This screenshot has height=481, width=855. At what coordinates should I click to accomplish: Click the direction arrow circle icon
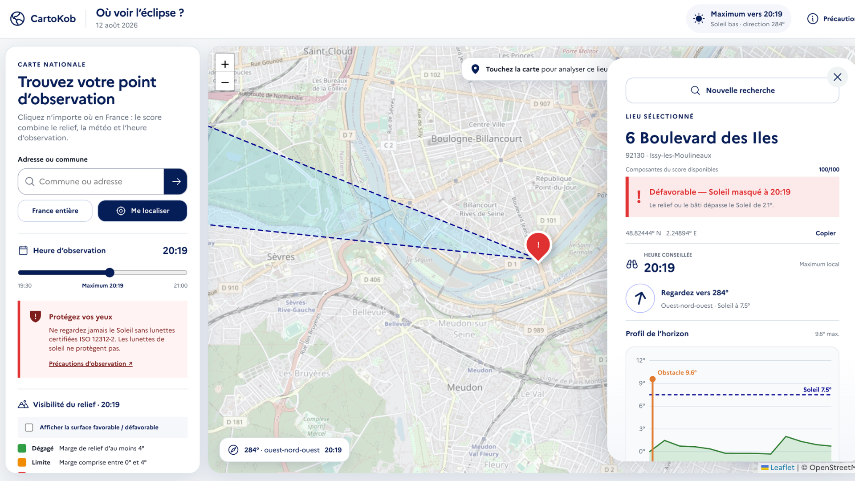click(x=640, y=298)
